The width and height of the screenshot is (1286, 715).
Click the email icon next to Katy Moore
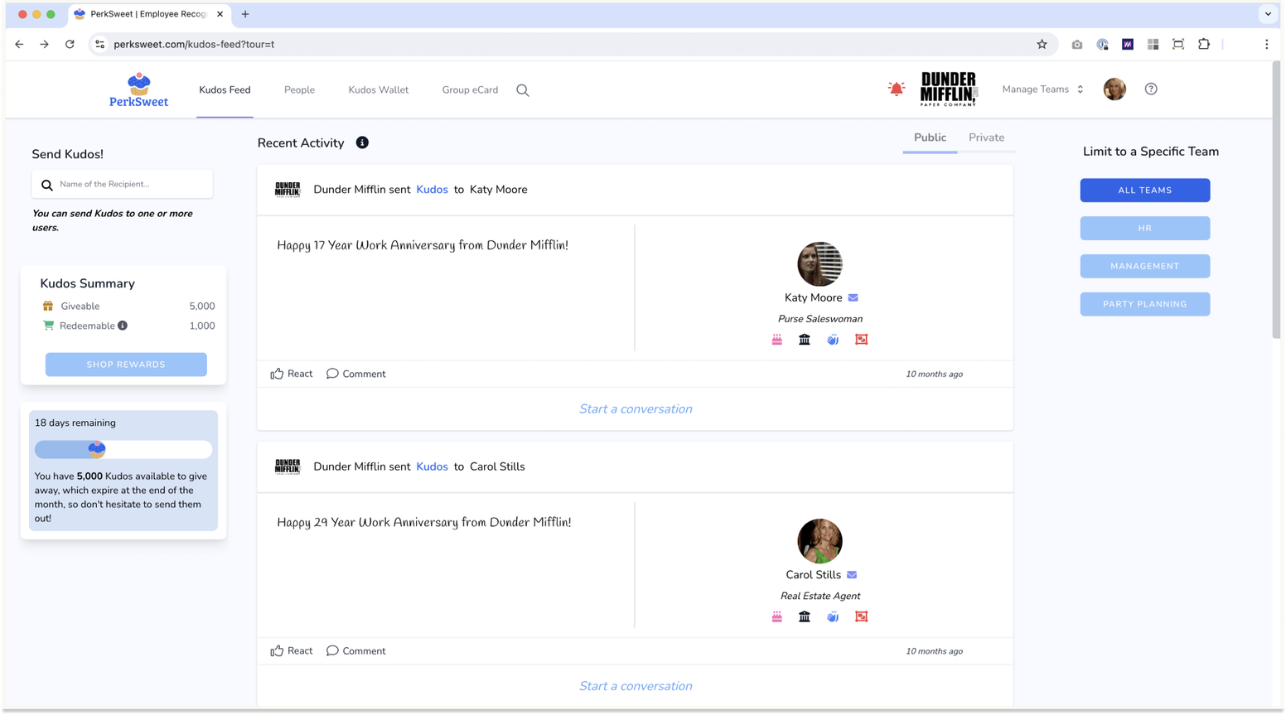pyautogui.click(x=853, y=297)
